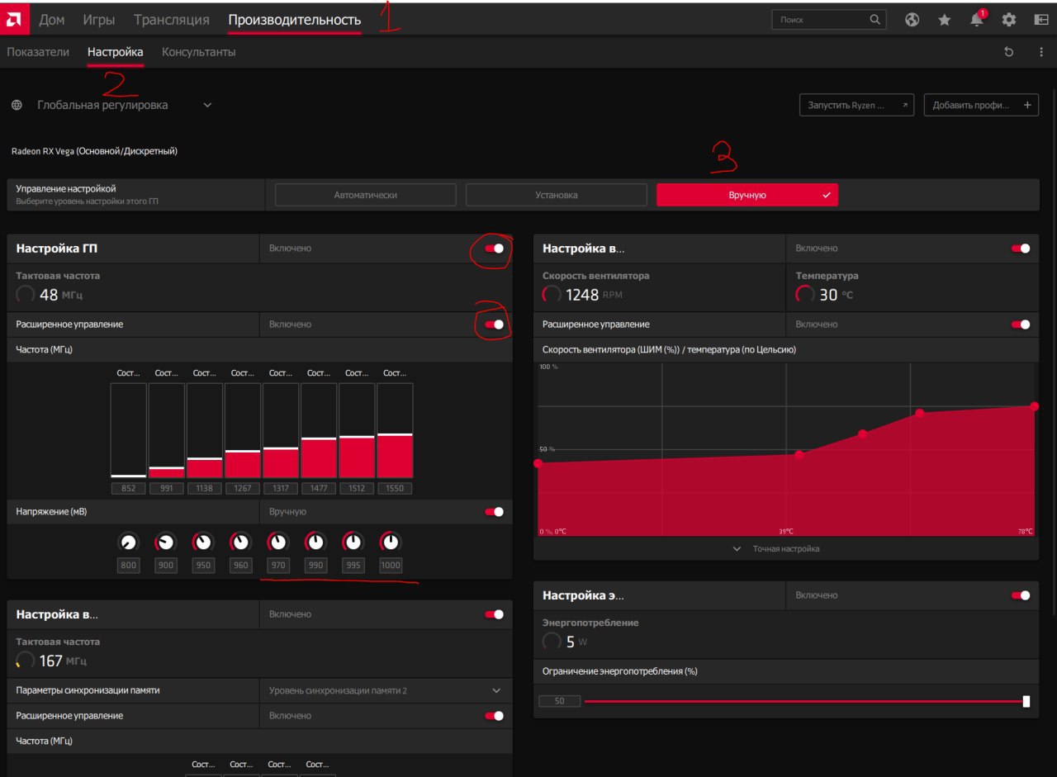Click the voltage knob above 960
The height and width of the screenshot is (777, 1057).
click(240, 542)
